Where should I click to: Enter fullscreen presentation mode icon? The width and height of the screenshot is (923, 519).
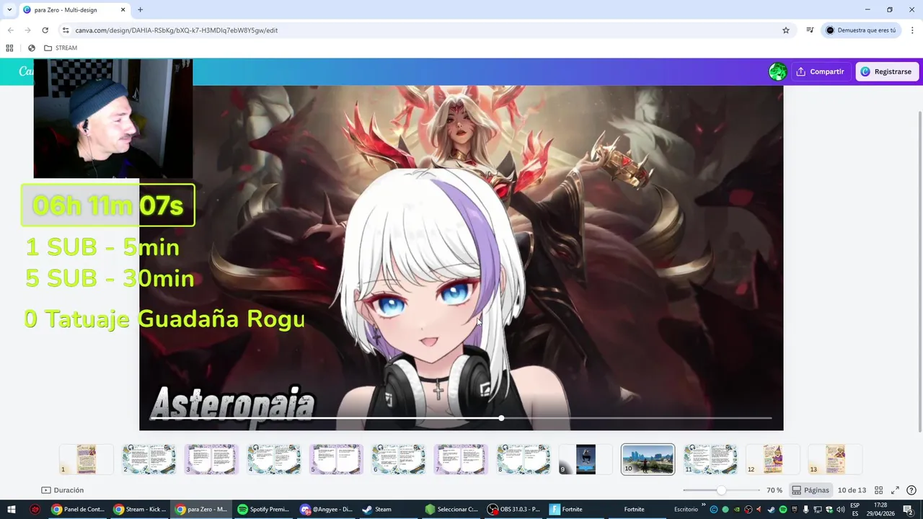pyautogui.click(x=895, y=490)
